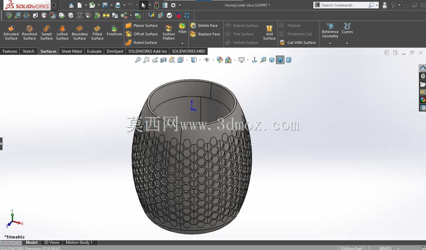
Task: Click the Rebuild traffic light icon
Action: [157, 5]
